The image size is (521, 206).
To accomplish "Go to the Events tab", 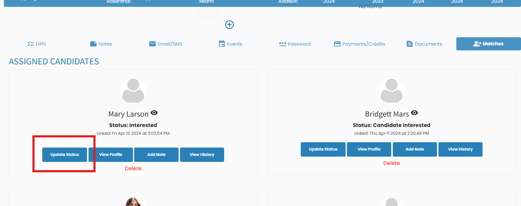I will tap(230, 44).
